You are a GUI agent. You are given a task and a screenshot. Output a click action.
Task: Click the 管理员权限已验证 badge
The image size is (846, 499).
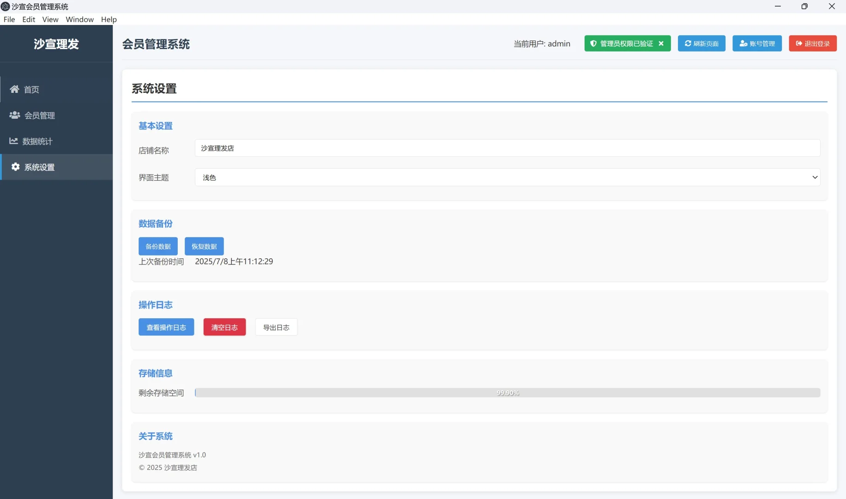click(x=628, y=43)
